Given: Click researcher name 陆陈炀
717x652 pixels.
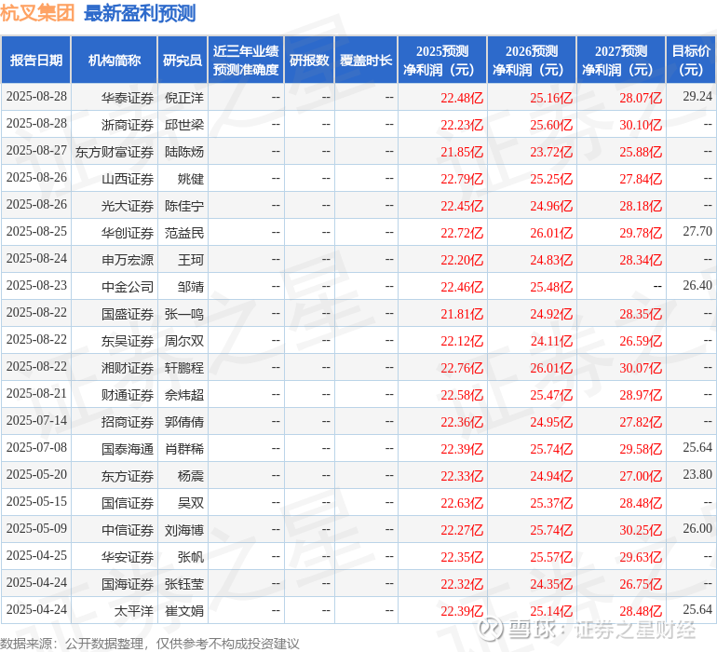Looking at the screenshot, I should coord(184,152).
